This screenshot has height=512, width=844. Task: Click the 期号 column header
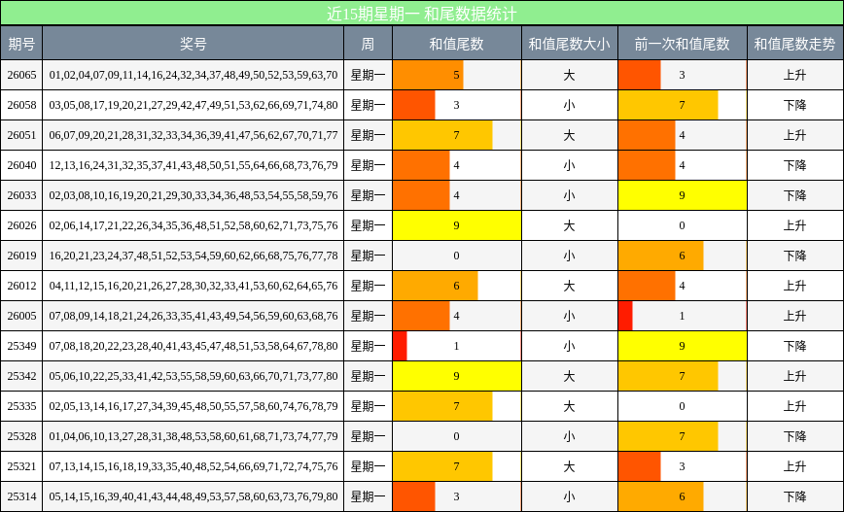tap(21, 44)
